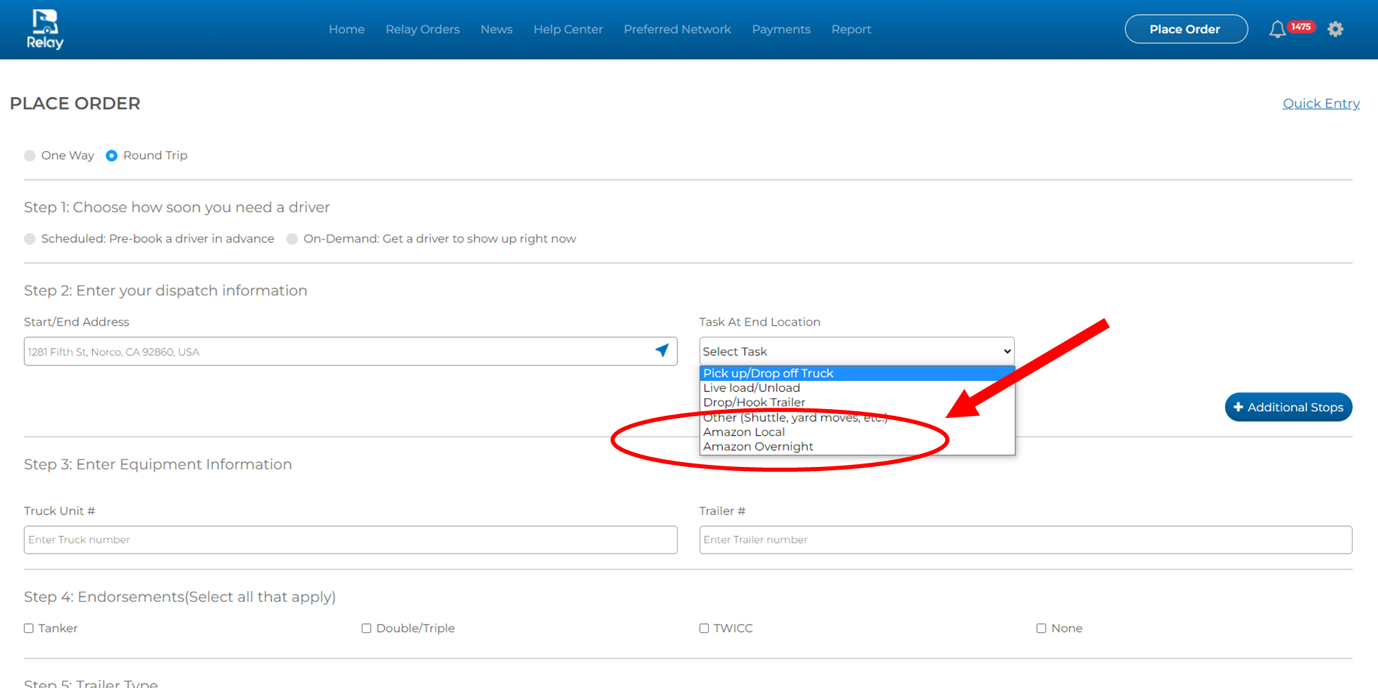
Task: Choose Scheduled pre-book driver option
Action: [30, 239]
